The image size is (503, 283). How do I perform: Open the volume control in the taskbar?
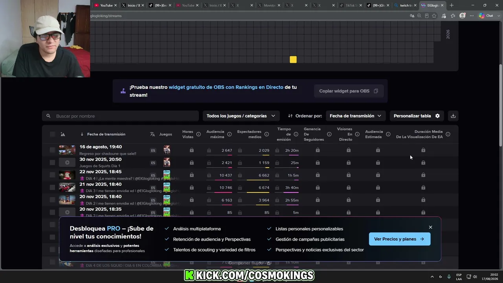475,277
